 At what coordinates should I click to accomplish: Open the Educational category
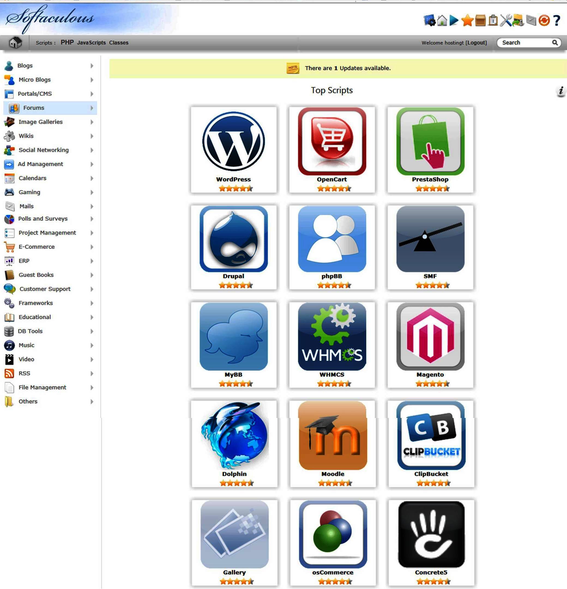(x=35, y=317)
